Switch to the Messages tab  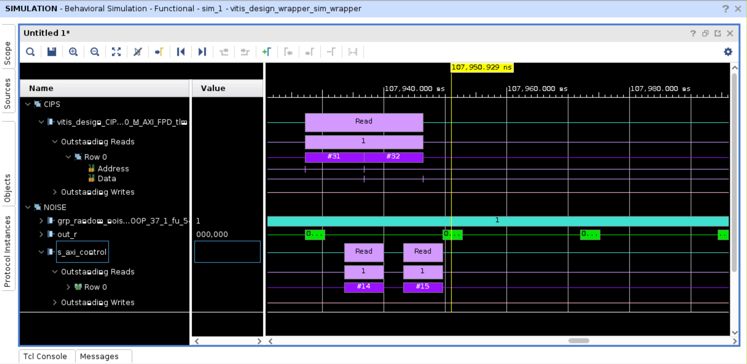99,356
